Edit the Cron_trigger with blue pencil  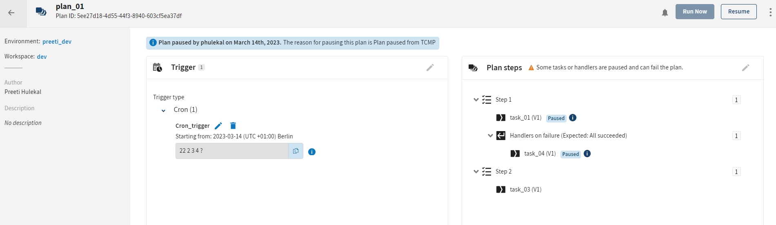pyautogui.click(x=218, y=126)
